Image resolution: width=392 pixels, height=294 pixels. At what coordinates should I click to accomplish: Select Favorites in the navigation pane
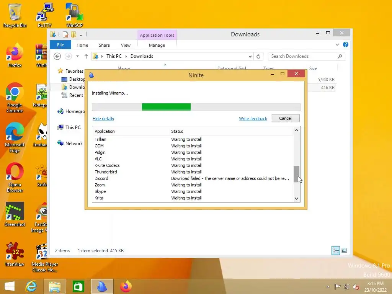coord(74,71)
